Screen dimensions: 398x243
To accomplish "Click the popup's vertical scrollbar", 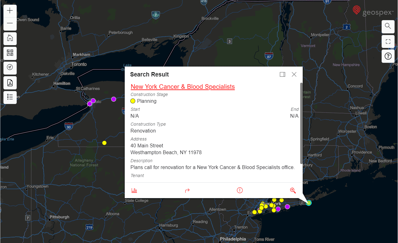I will [x=301, y=124].
